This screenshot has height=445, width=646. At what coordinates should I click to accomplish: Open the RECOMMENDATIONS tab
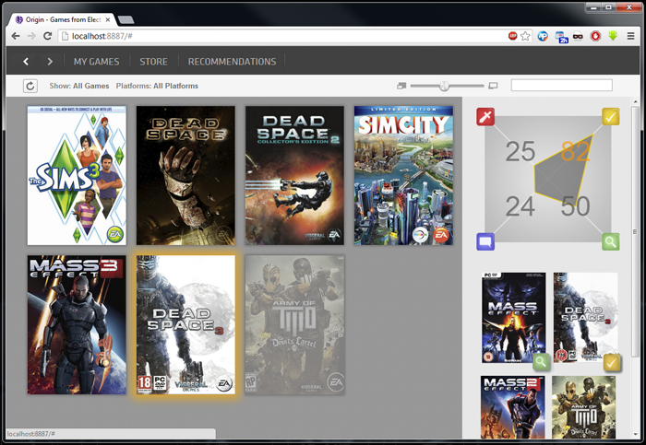pos(232,62)
